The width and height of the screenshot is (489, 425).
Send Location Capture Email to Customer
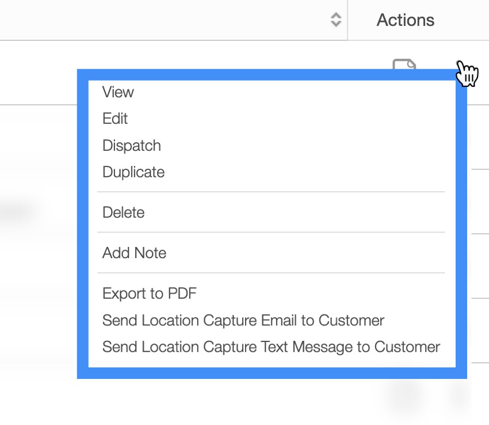pyautogui.click(x=243, y=320)
